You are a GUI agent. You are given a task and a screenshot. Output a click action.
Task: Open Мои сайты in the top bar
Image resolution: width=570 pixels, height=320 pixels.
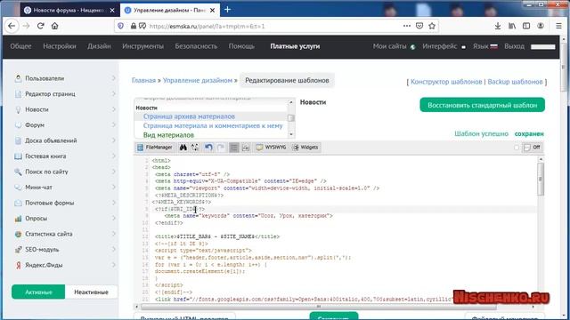pos(394,46)
